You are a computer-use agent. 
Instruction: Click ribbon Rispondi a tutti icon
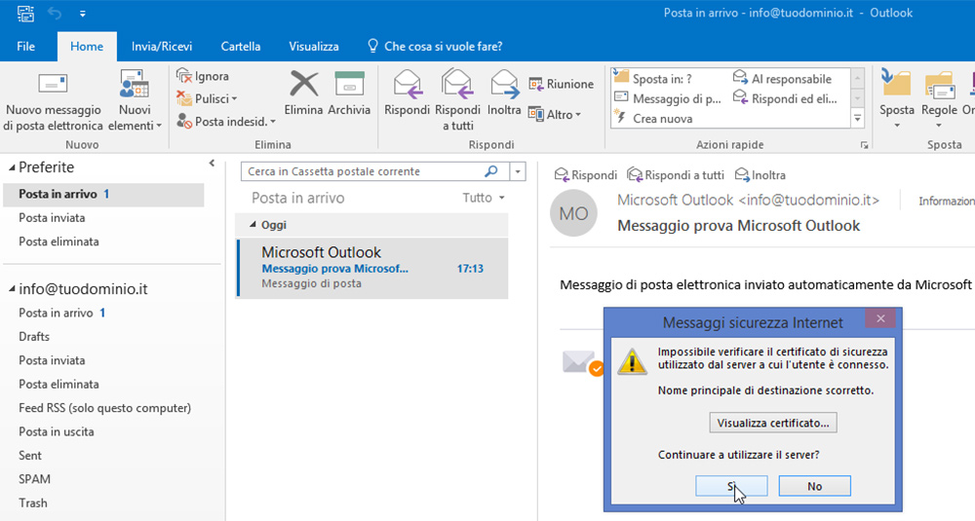[x=457, y=84]
